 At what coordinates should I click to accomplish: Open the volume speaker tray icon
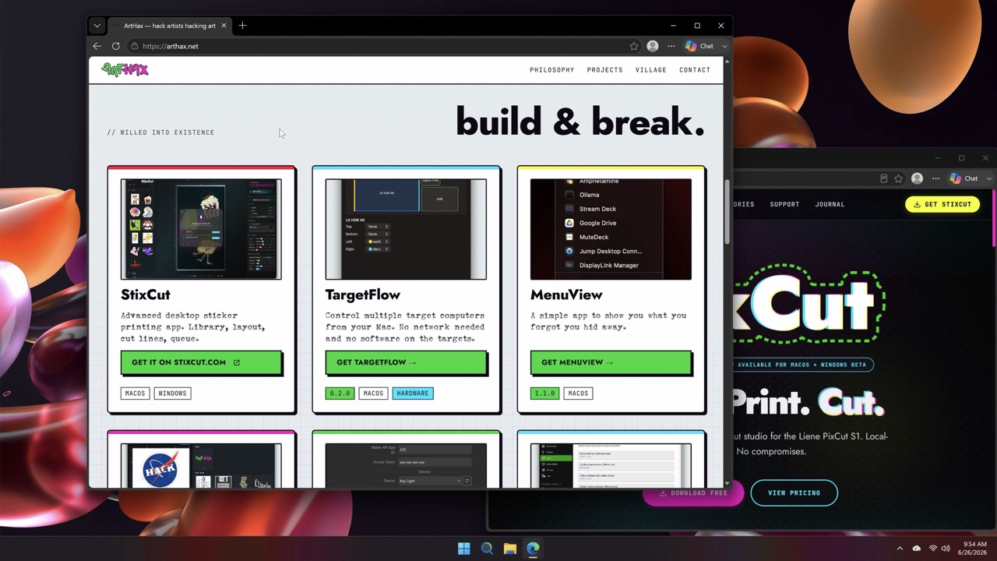pyautogui.click(x=946, y=549)
